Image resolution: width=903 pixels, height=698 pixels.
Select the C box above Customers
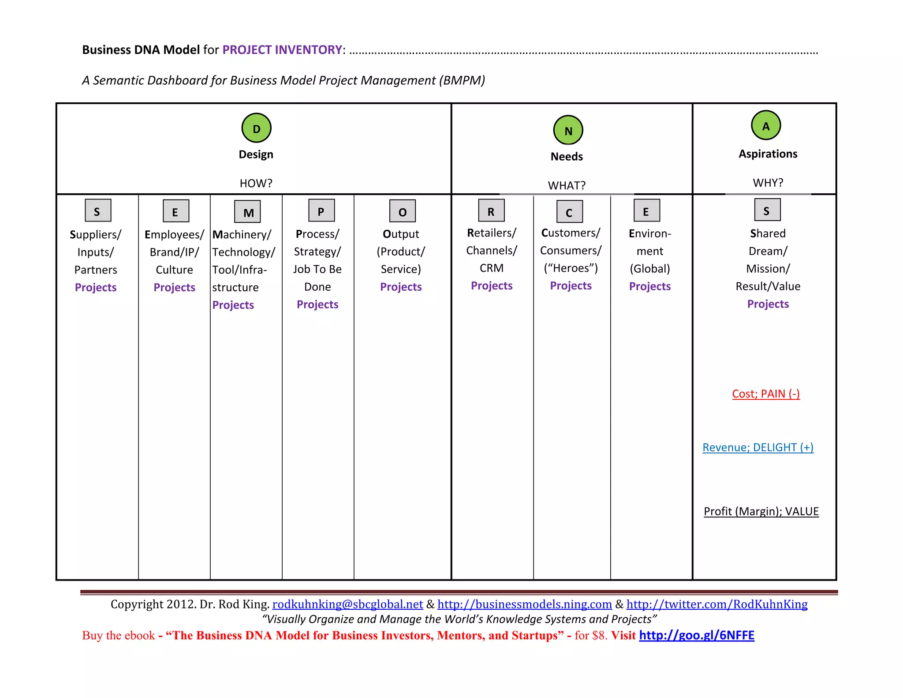(x=570, y=211)
